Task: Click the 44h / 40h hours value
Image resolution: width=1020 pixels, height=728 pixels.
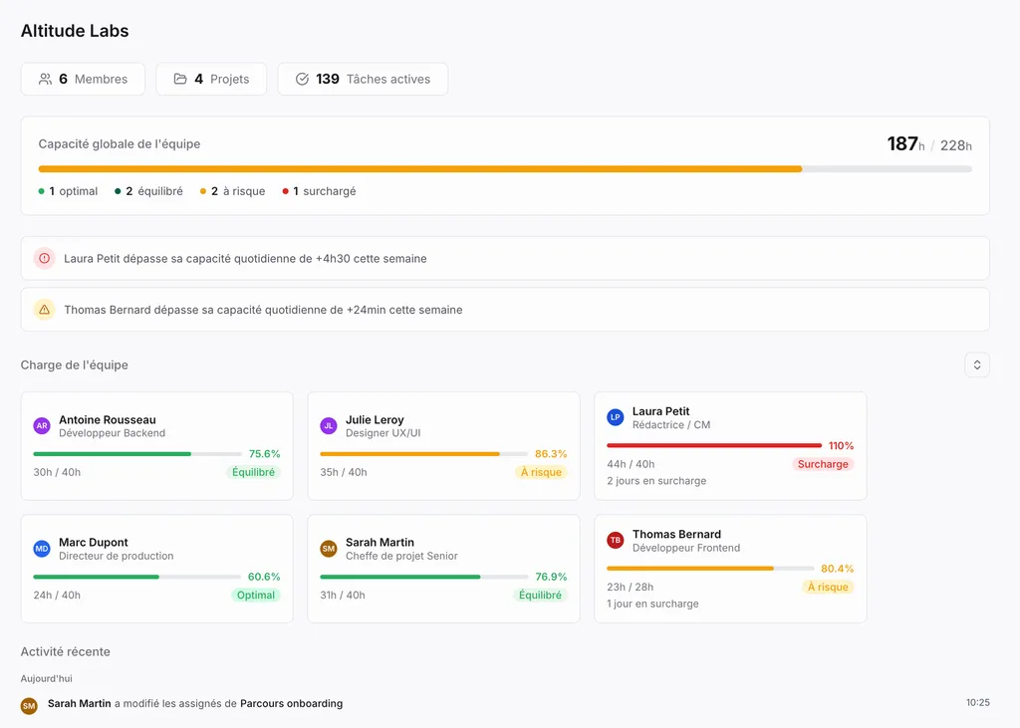Action: click(x=631, y=464)
